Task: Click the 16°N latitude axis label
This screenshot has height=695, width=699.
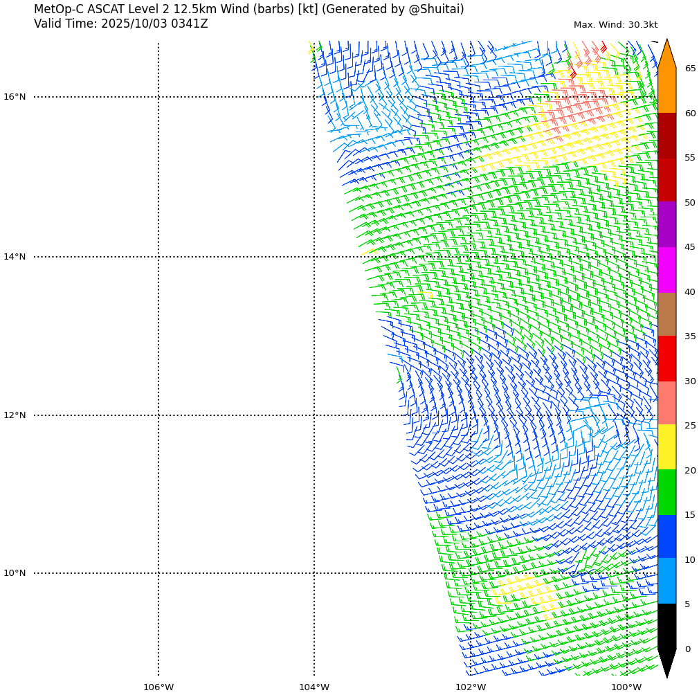Action: [15, 97]
